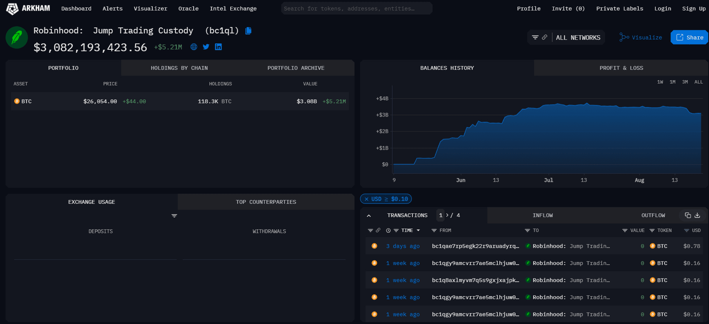Download the transactions list
709x324 pixels.
[x=697, y=215]
